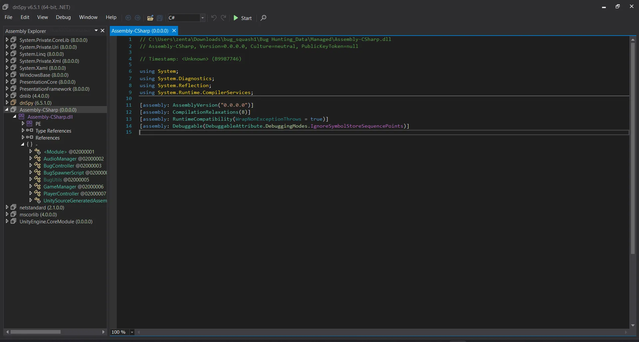Open the C# language dropdown
The image size is (639, 342).
pos(202,18)
